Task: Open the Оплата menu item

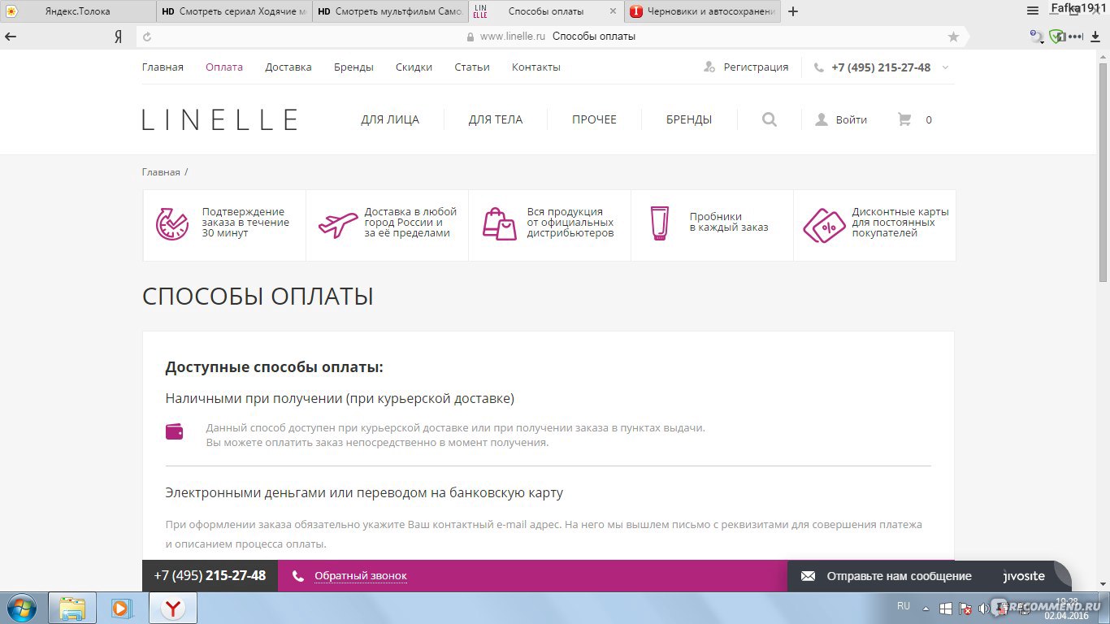Action: point(224,67)
